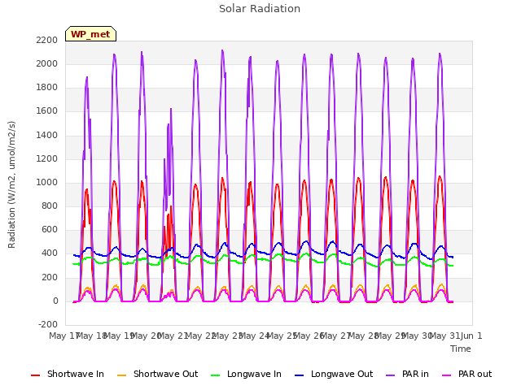Click the May 24 x-axis date label
The height and width of the screenshot is (390, 521).
click(x=254, y=336)
